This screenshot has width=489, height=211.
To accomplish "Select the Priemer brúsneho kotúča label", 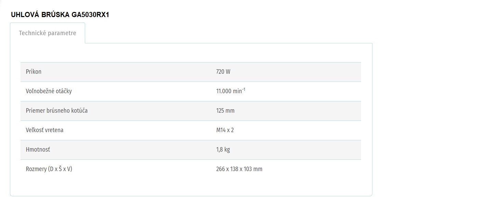I will pyautogui.click(x=57, y=111).
